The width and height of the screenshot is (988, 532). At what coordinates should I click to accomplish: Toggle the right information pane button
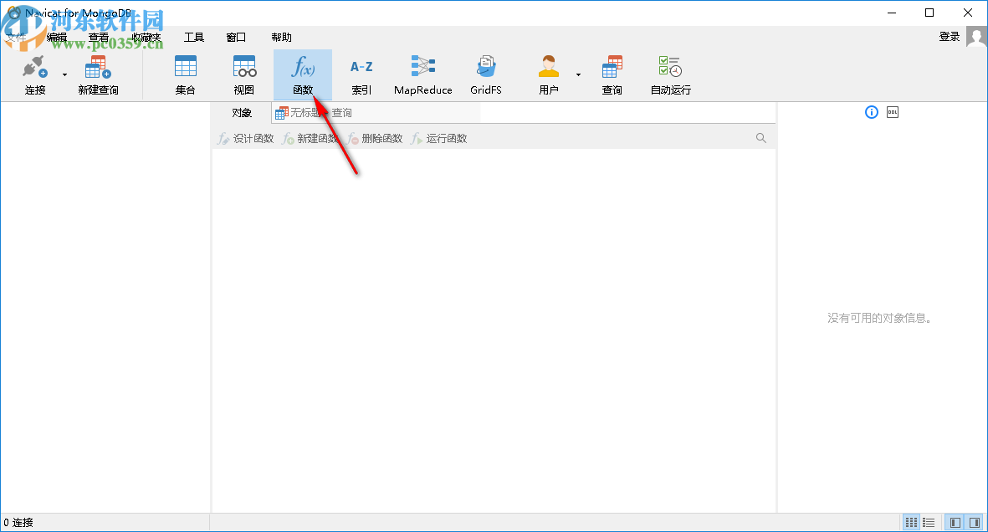pyautogui.click(x=974, y=523)
